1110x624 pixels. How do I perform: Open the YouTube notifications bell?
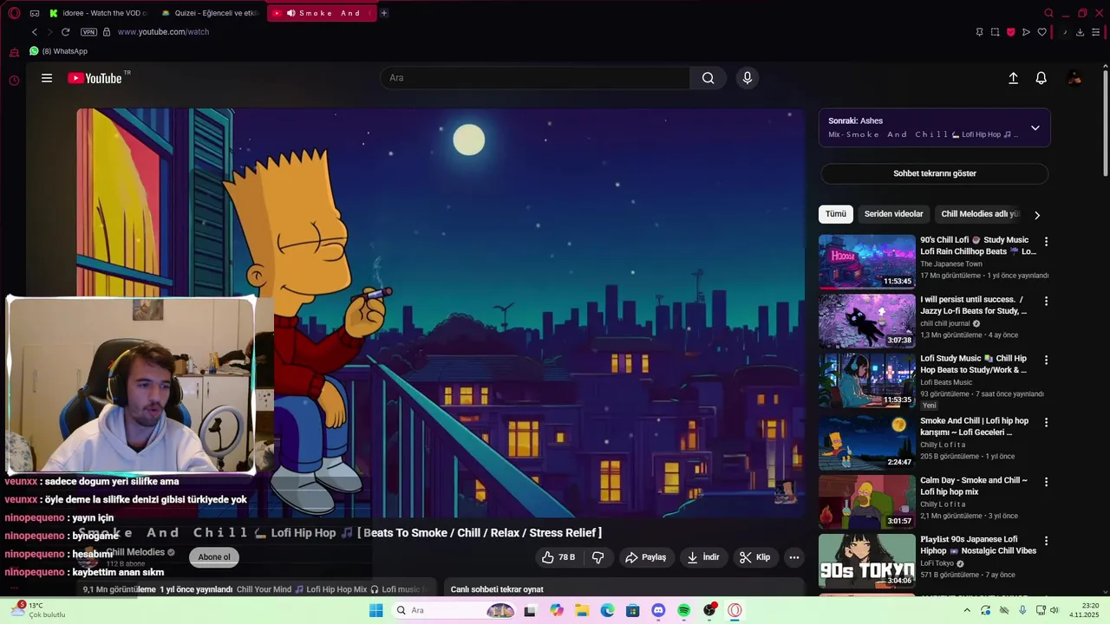1041,78
